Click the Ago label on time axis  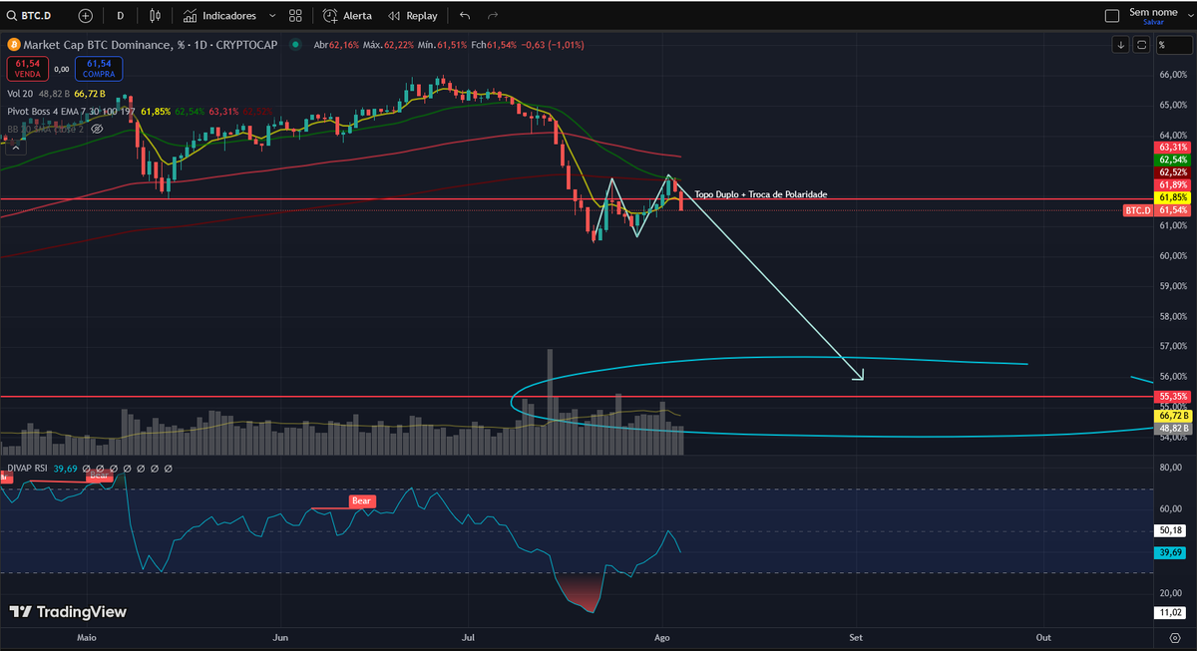click(x=661, y=636)
